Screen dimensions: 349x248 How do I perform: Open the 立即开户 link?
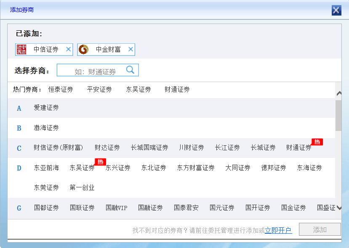278,230
